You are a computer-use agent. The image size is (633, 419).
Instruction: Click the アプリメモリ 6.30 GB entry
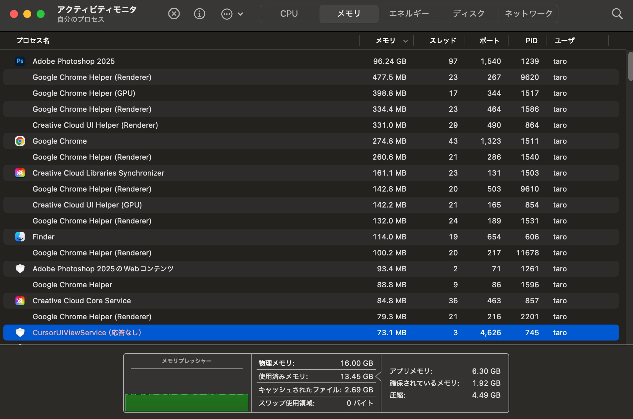point(445,371)
